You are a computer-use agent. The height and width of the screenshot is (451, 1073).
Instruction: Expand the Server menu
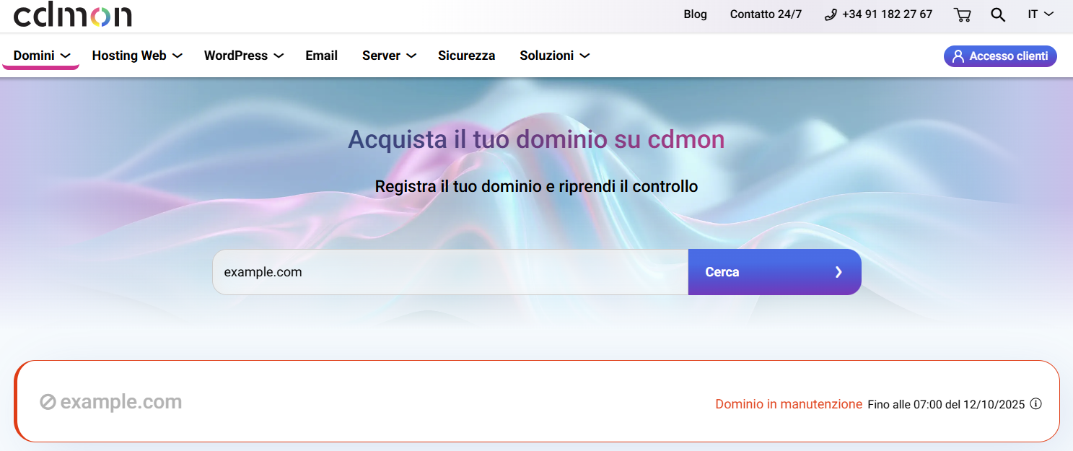coord(388,56)
